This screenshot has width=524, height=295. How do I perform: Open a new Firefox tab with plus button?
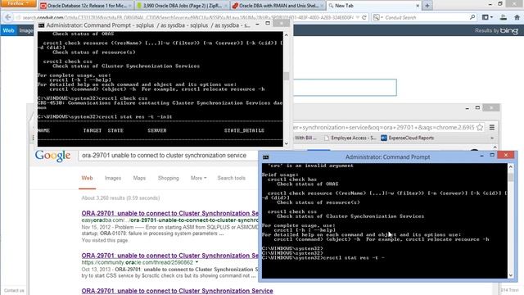427,6
